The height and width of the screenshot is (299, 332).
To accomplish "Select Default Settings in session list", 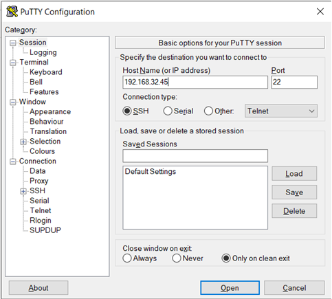I will click(151, 172).
